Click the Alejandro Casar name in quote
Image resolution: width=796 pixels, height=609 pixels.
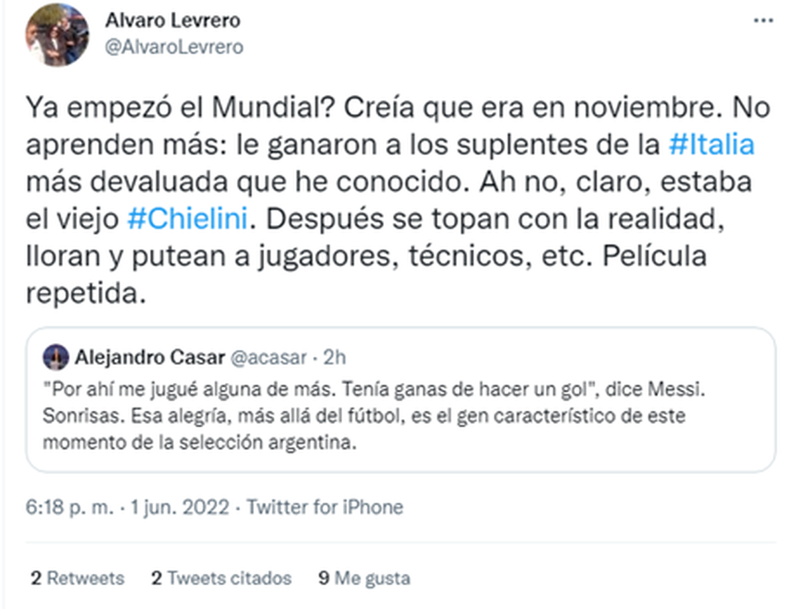(149, 358)
